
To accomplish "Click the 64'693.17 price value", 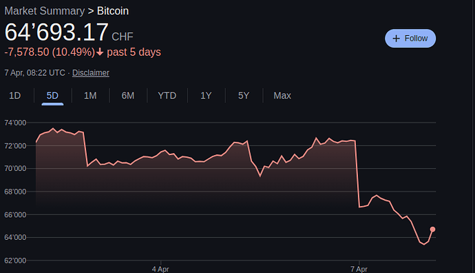I will click(x=56, y=32).
